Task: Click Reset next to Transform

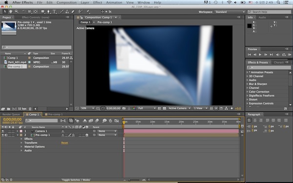Action: [64, 143]
